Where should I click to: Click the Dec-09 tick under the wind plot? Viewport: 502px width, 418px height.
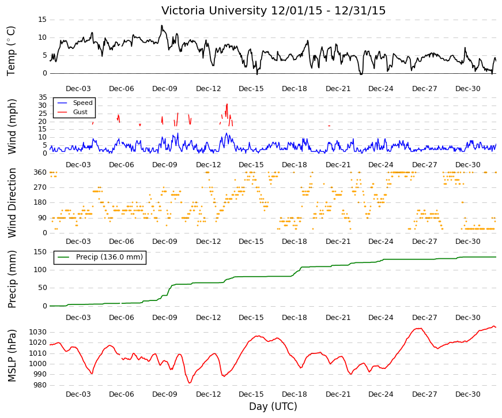pos(165,165)
